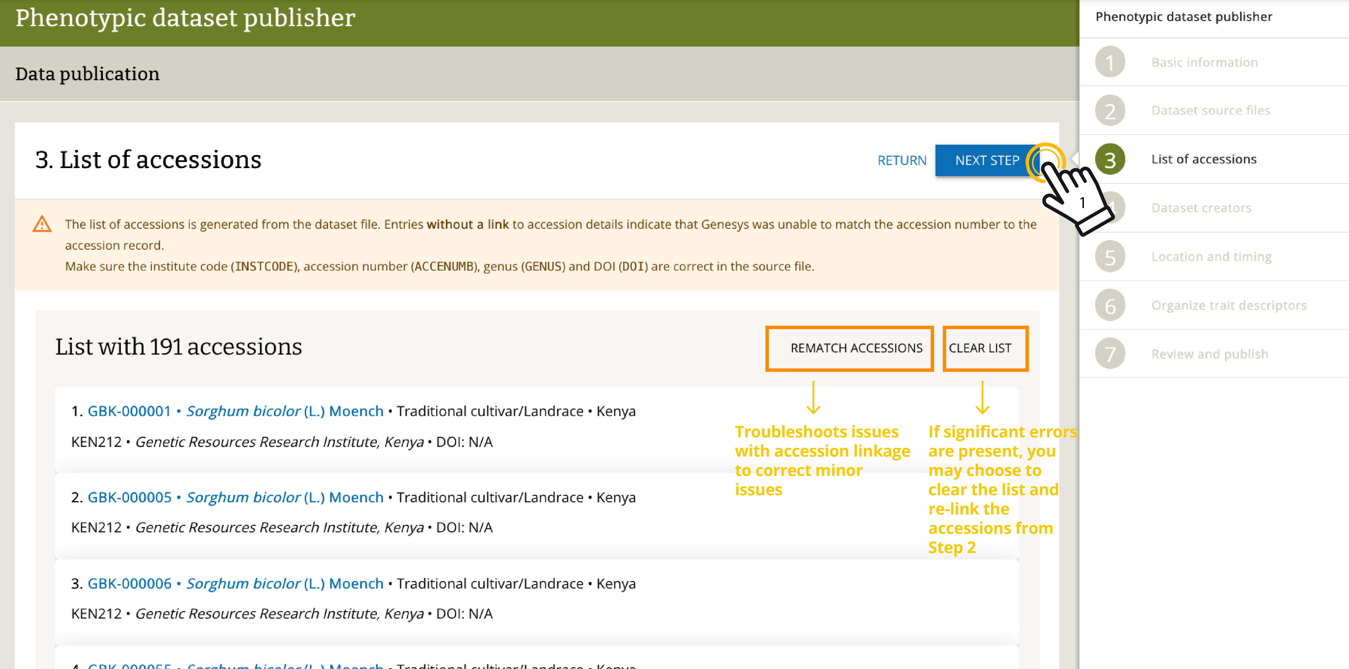Select List of accessions sidebar step
Viewport: 1349px width, 669px height.
click(x=1203, y=159)
